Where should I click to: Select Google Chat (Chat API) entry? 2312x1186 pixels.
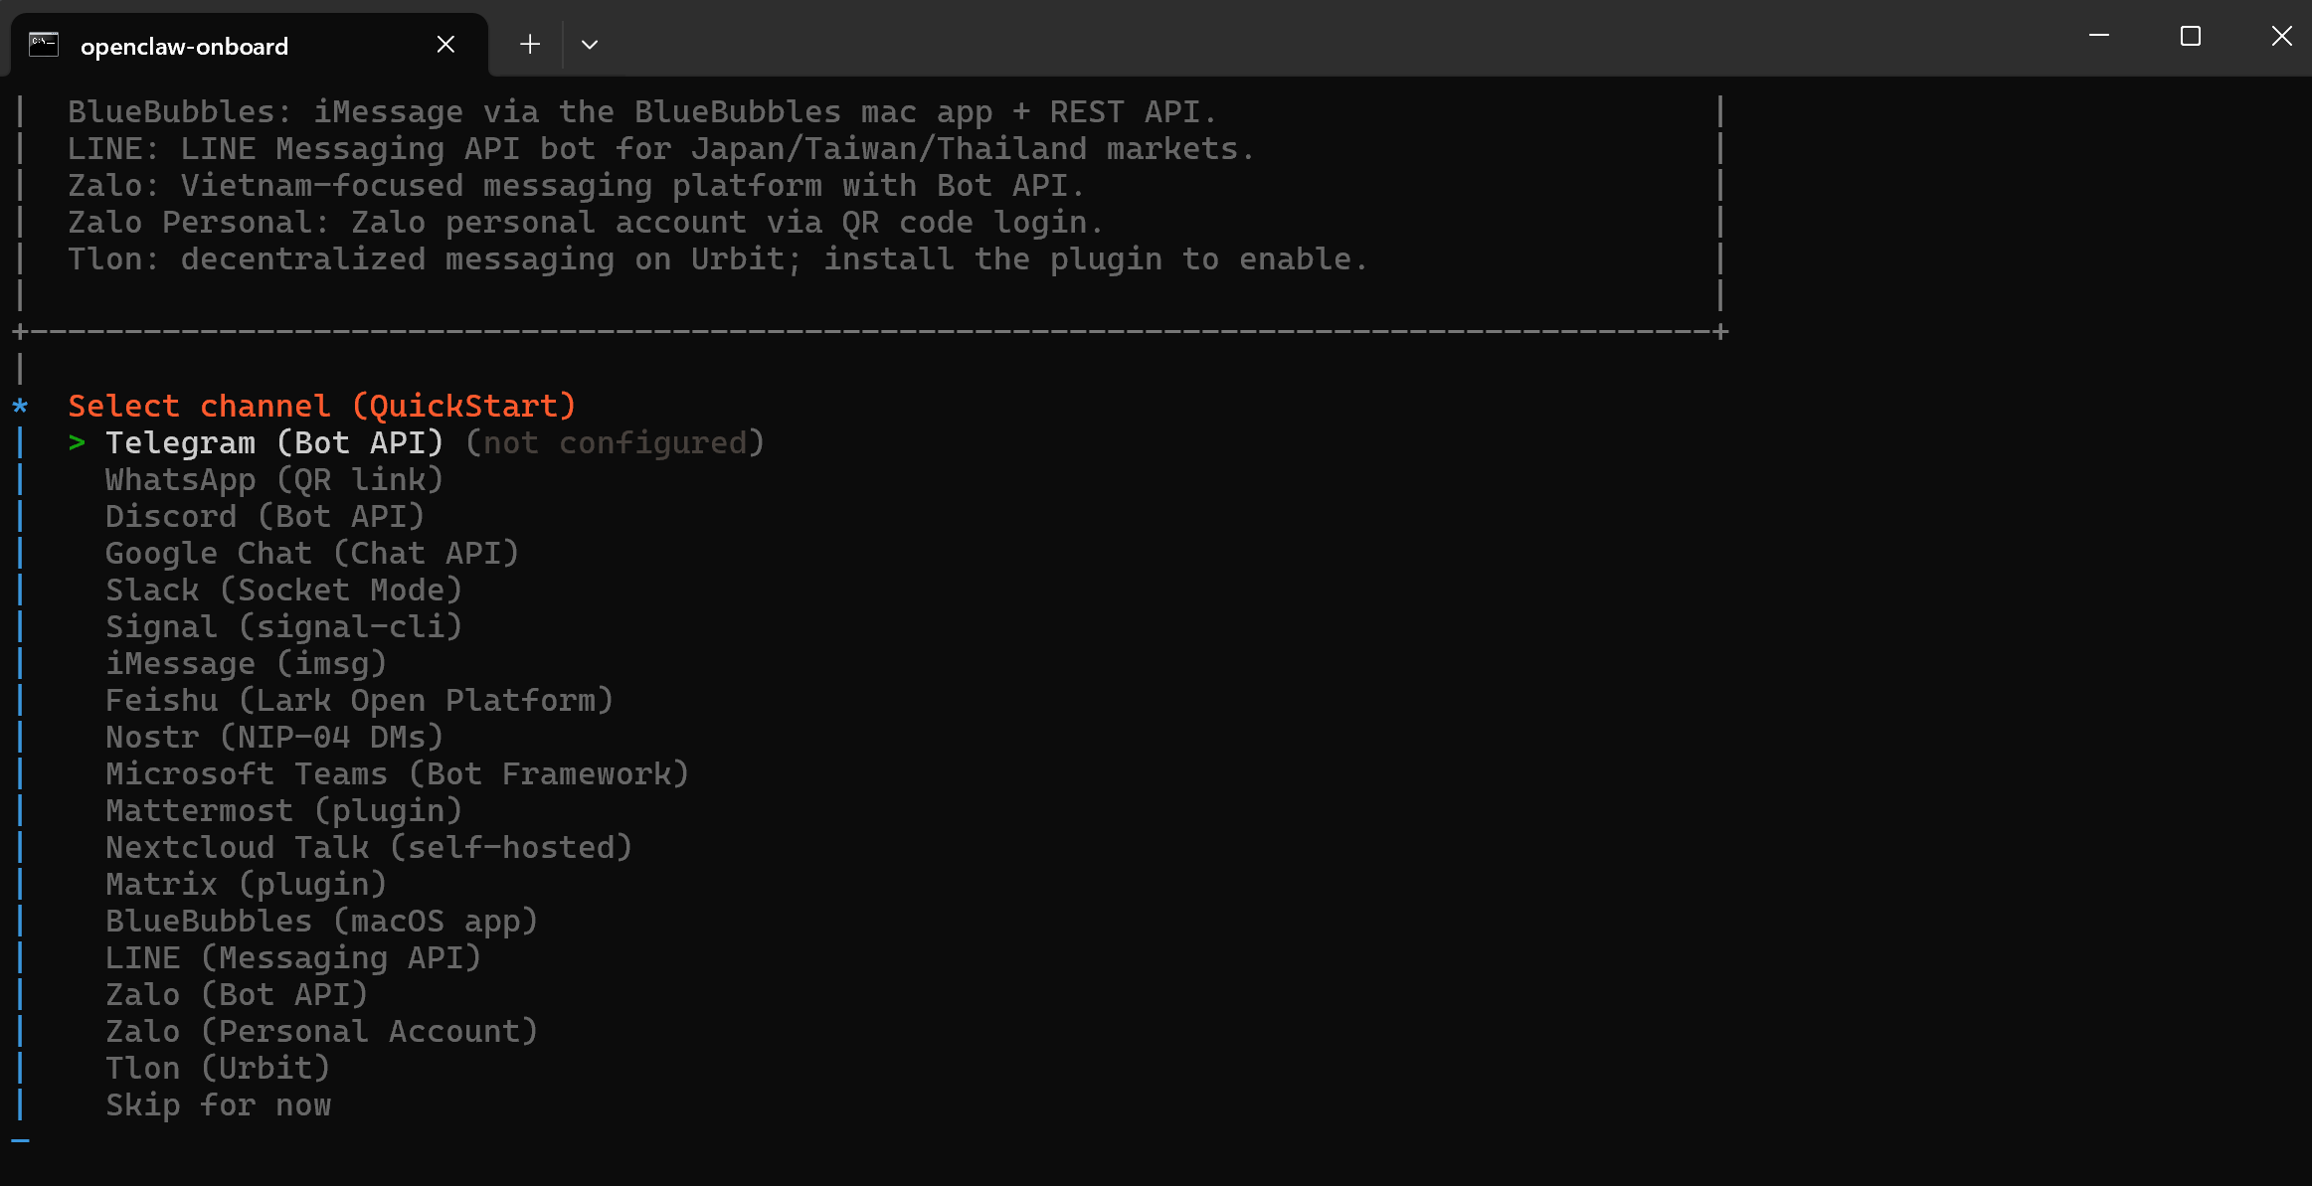pyautogui.click(x=312, y=554)
